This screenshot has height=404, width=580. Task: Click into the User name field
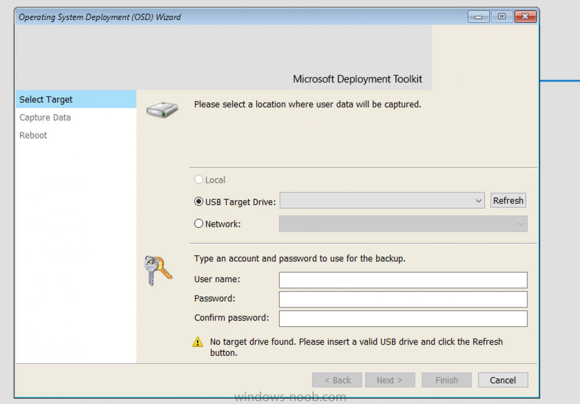(403, 280)
